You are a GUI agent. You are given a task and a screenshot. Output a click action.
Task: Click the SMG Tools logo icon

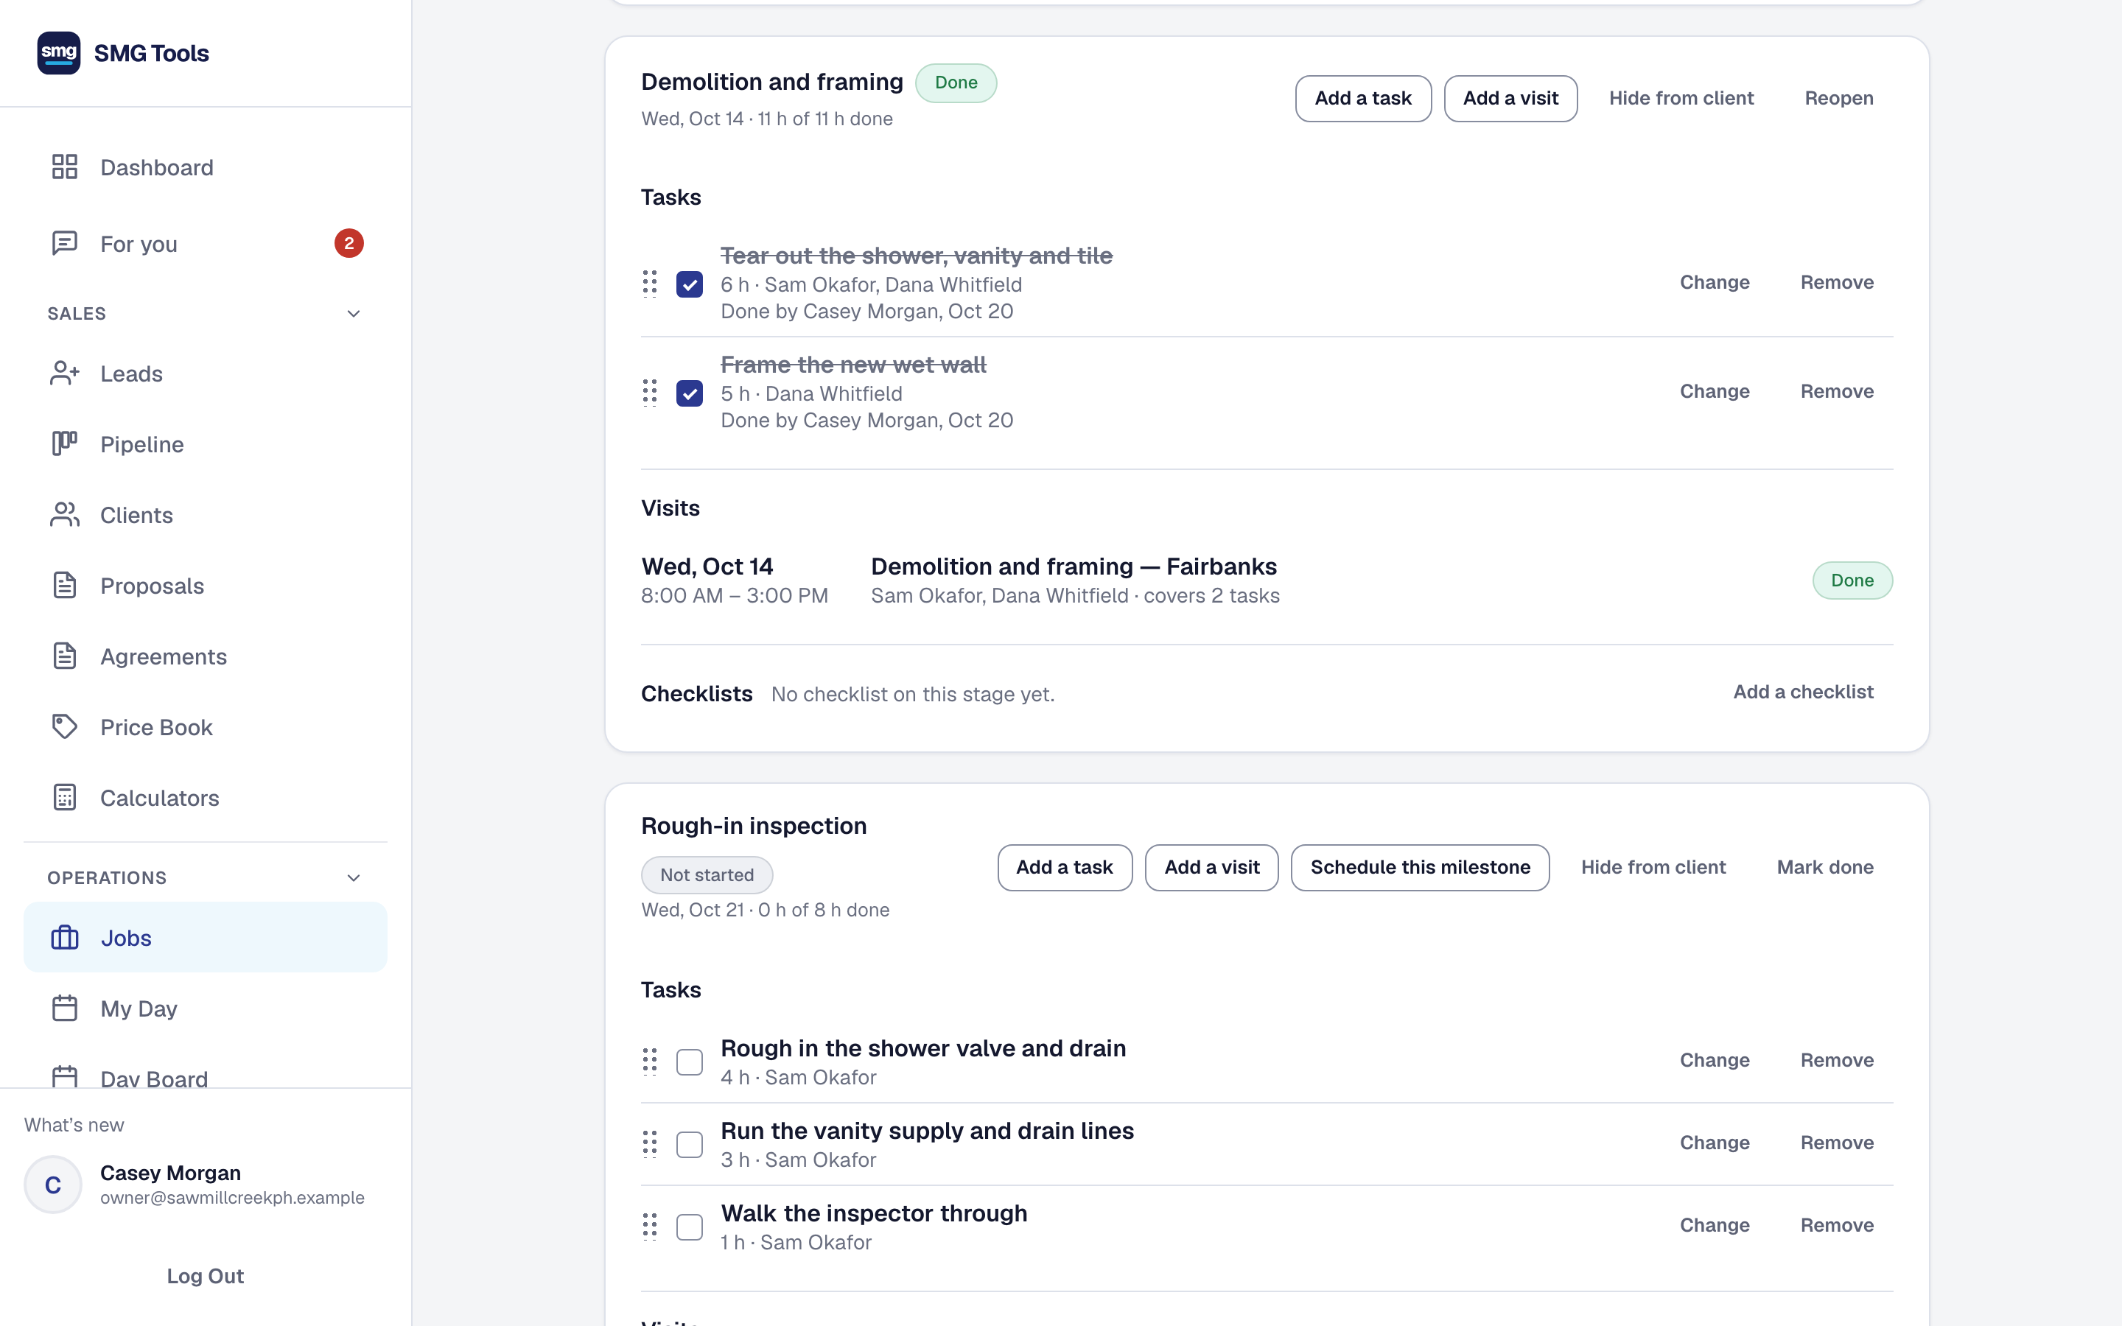(x=59, y=52)
